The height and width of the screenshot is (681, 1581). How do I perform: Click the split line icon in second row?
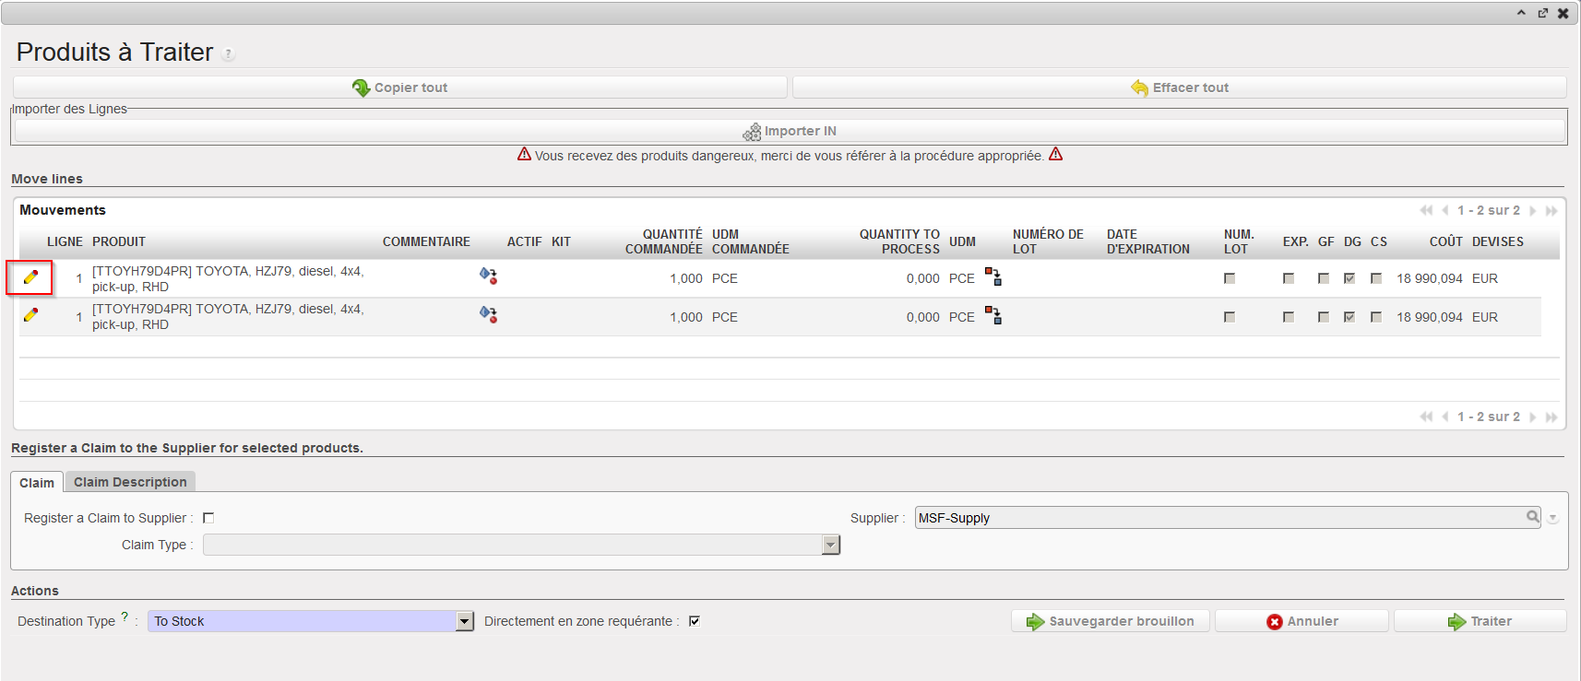pyautogui.click(x=993, y=315)
